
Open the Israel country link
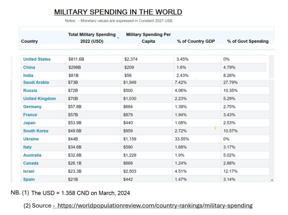pos(29,171)
